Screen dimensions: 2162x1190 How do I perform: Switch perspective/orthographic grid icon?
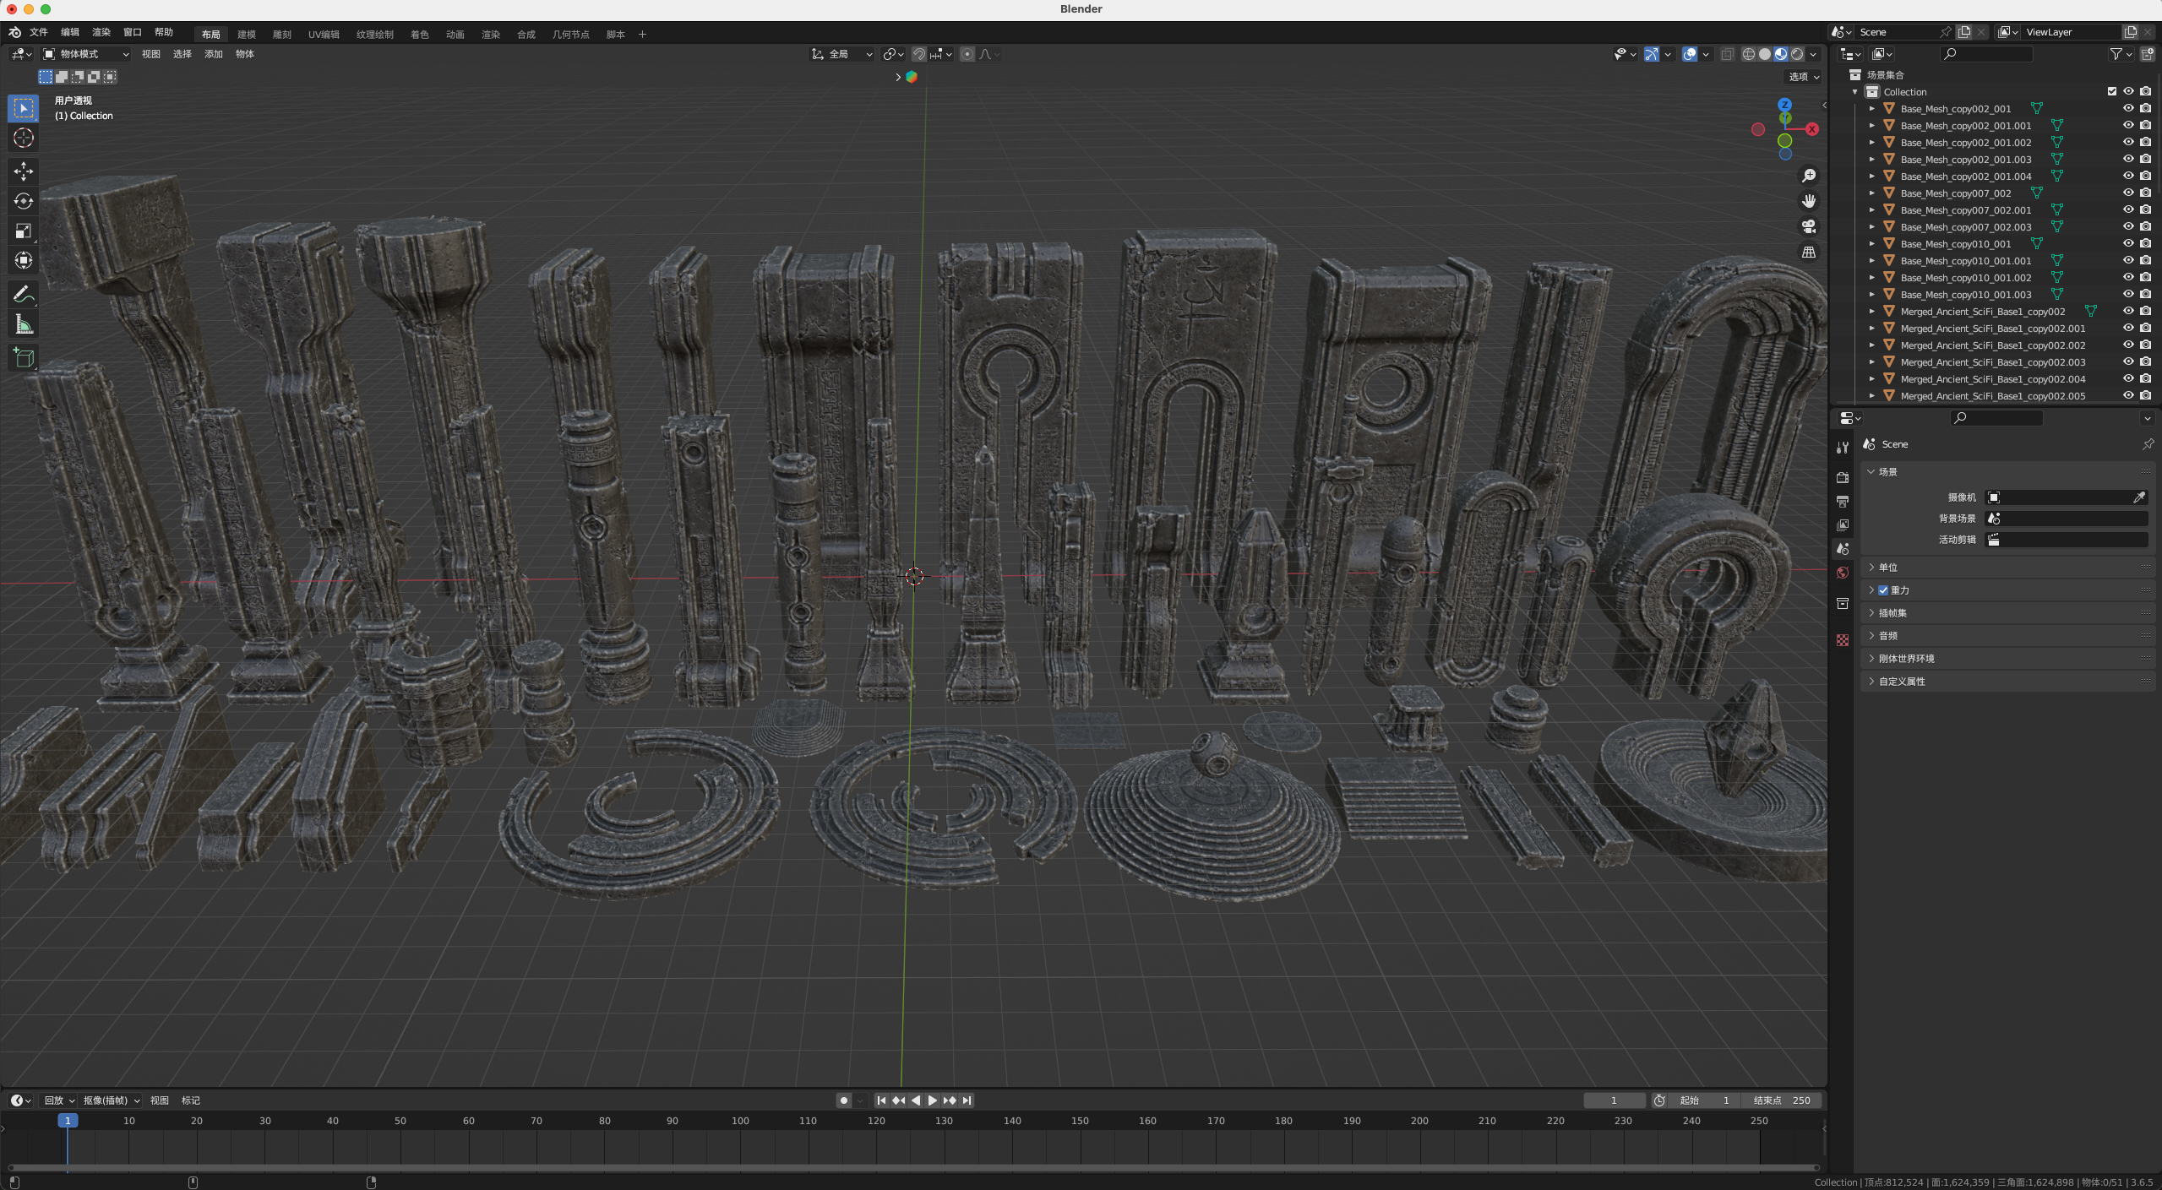(x=1808, y=252)
